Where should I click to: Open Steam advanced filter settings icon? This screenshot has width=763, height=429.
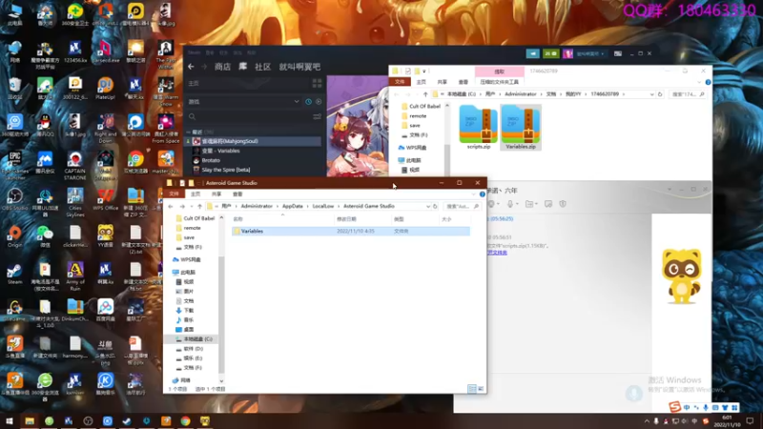(317, 116)
